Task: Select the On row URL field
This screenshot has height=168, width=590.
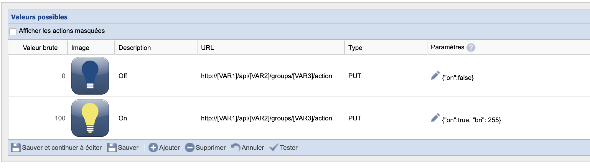Action: coord(266,118)
